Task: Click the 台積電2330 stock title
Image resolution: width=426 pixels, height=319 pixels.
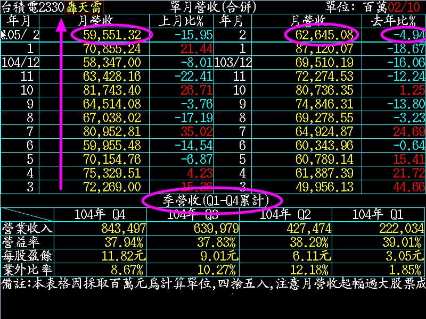Action: click(x=32, y=7)
